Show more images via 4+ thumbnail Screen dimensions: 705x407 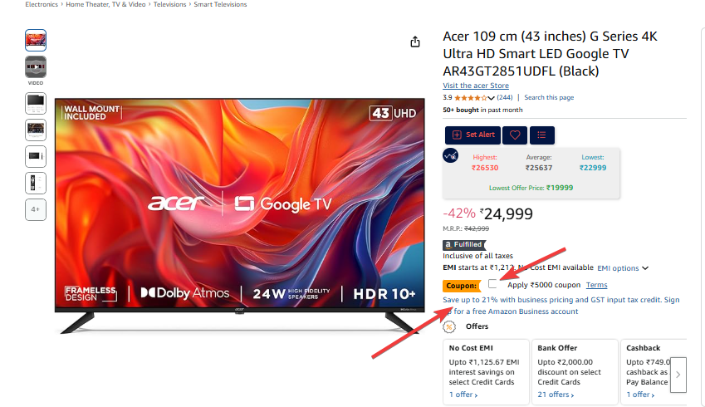pos(36,209)
